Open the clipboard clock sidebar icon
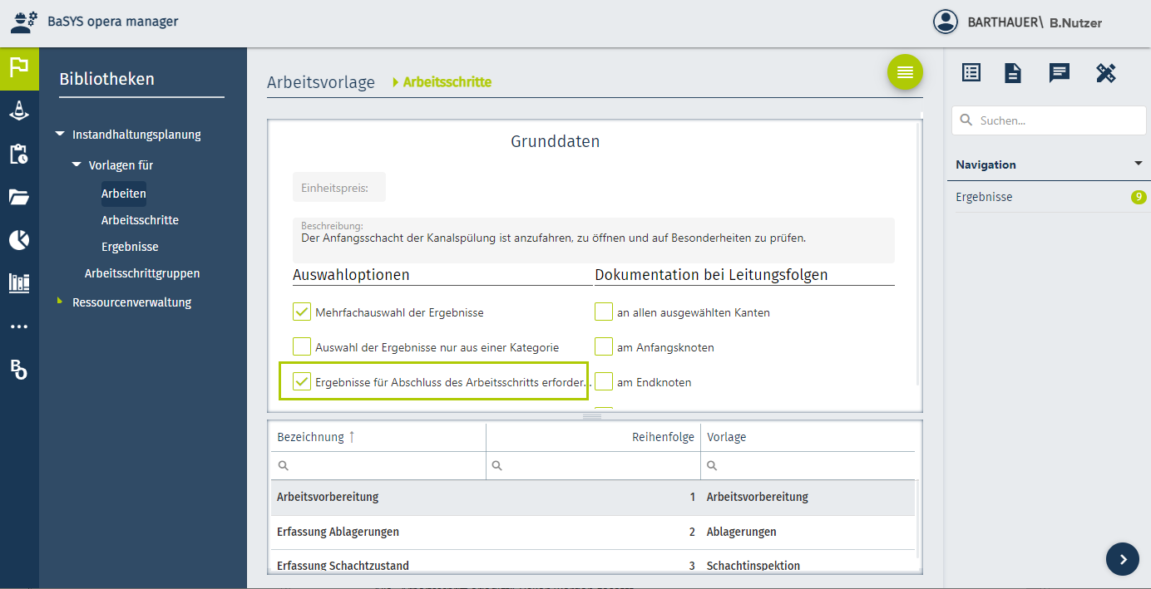 pos(19,155)
